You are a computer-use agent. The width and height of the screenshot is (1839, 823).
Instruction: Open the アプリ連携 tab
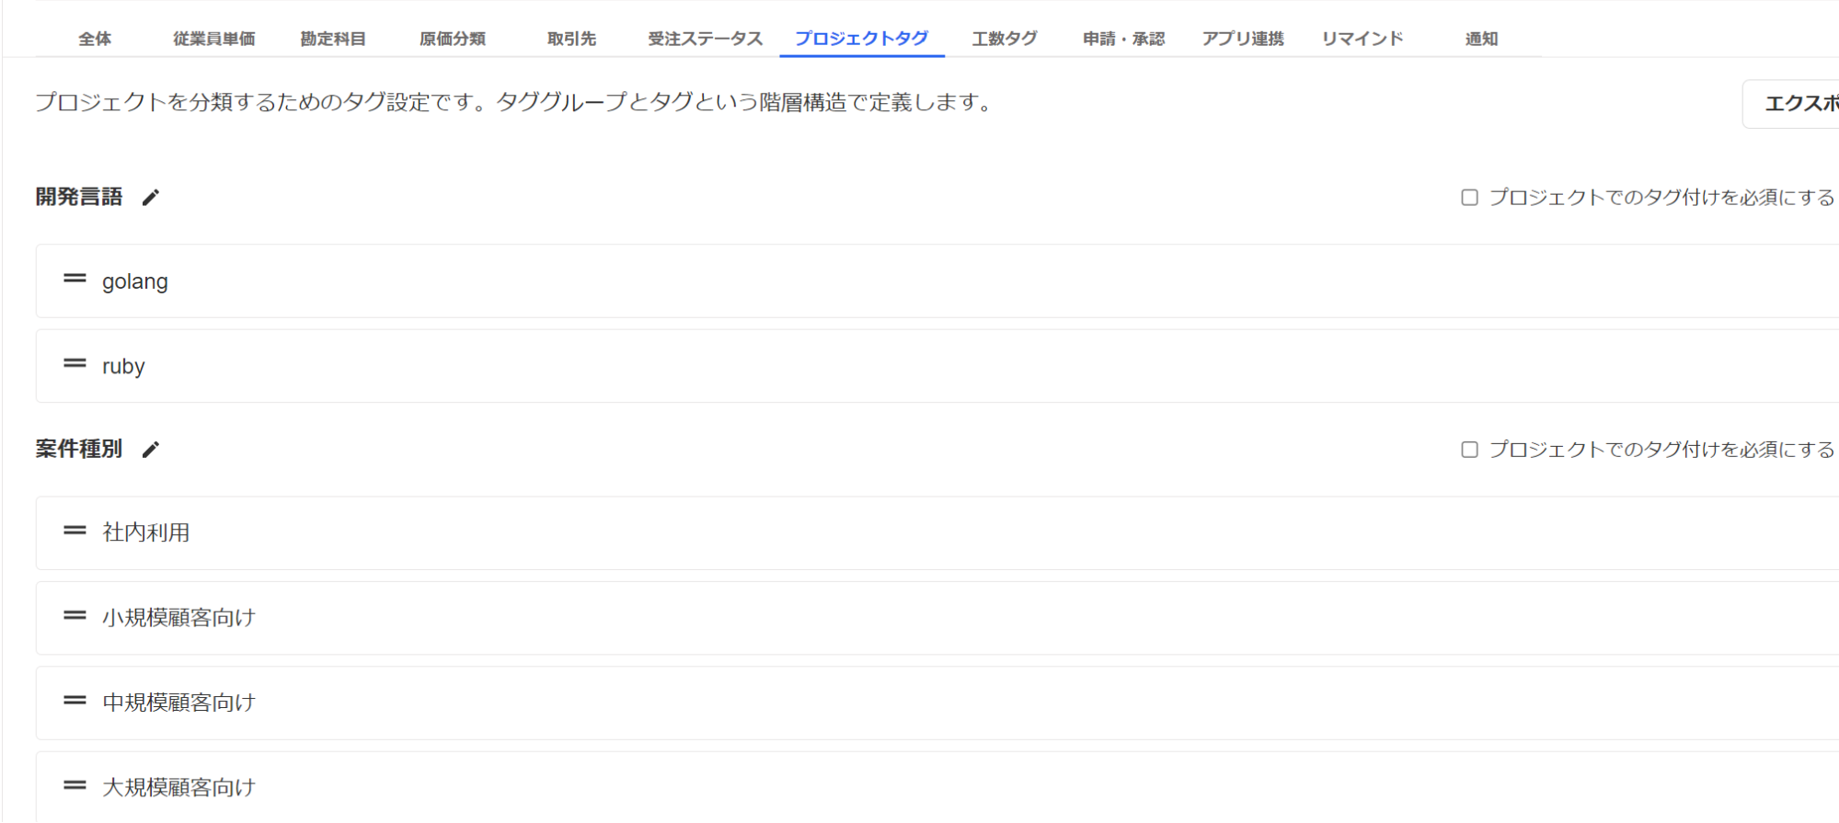point(1242,39)
